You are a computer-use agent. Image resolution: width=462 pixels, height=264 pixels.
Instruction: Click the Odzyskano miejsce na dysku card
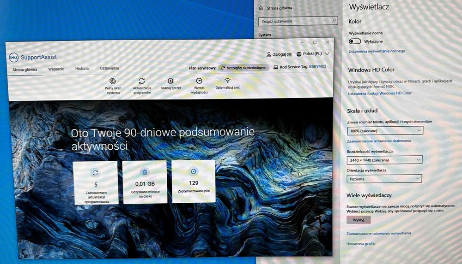click(145, 182)
